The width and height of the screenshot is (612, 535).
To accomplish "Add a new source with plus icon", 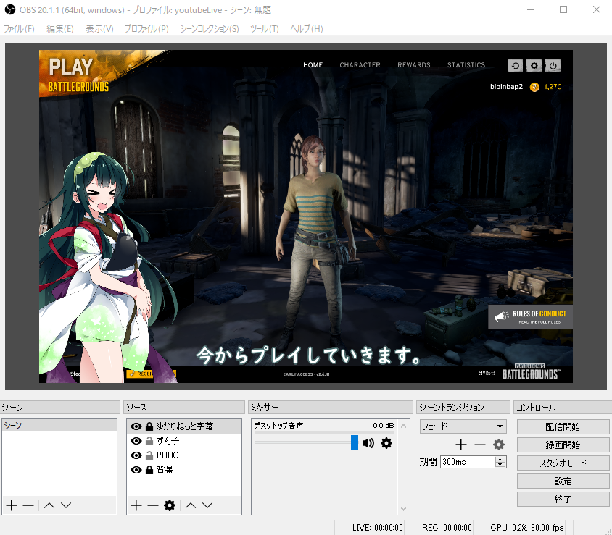I will (x=136, y=505).
